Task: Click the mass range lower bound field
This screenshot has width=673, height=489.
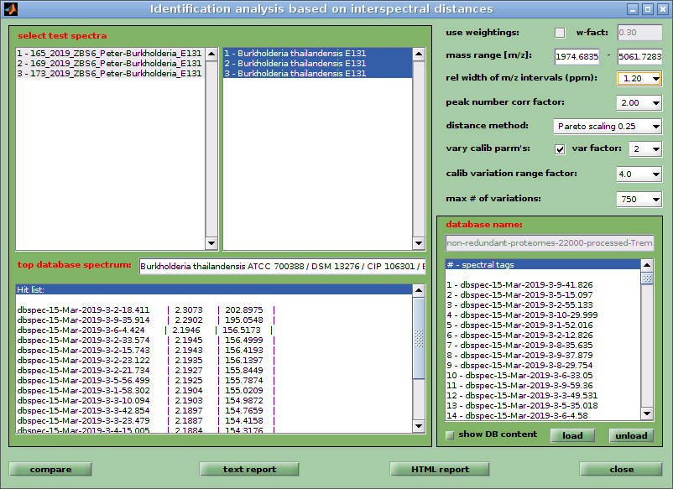Action: click(576, 57)
